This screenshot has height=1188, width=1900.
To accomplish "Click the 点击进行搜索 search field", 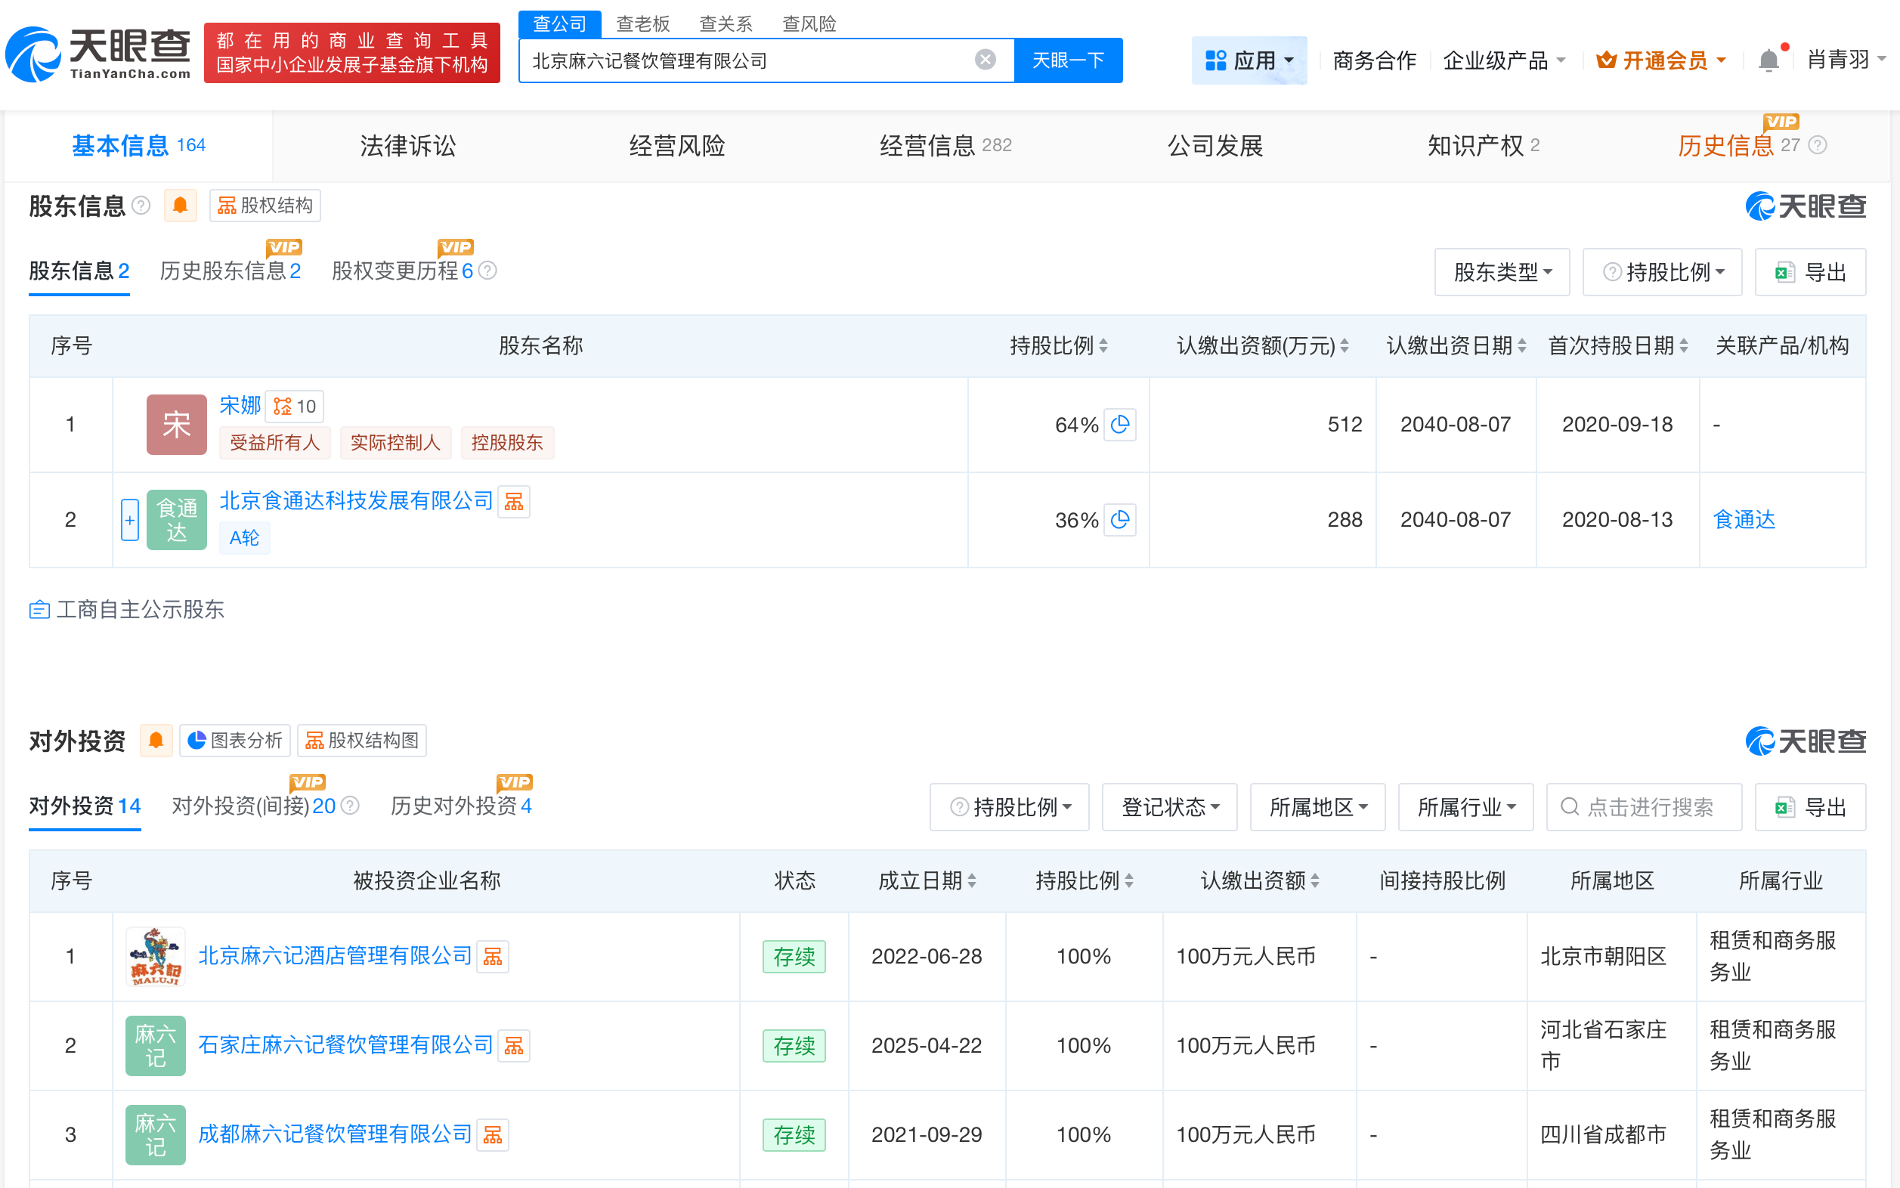I will 1644,806.
